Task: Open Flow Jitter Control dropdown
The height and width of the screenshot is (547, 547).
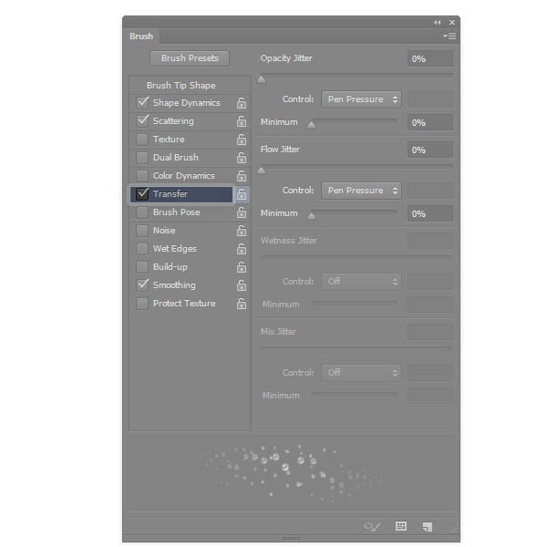Action: 361,191
